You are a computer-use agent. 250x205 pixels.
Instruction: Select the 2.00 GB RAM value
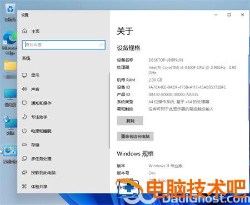tap(156, 80)
